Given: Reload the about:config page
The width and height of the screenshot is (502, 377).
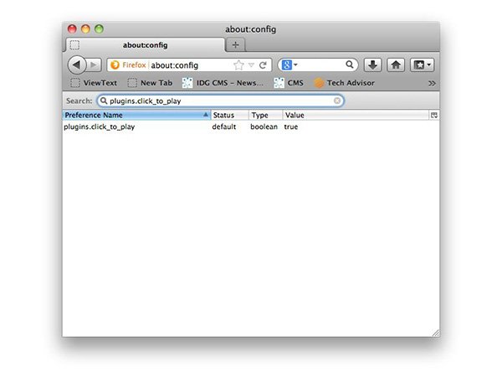Looking at the screenshot, I should pos(263,65).
